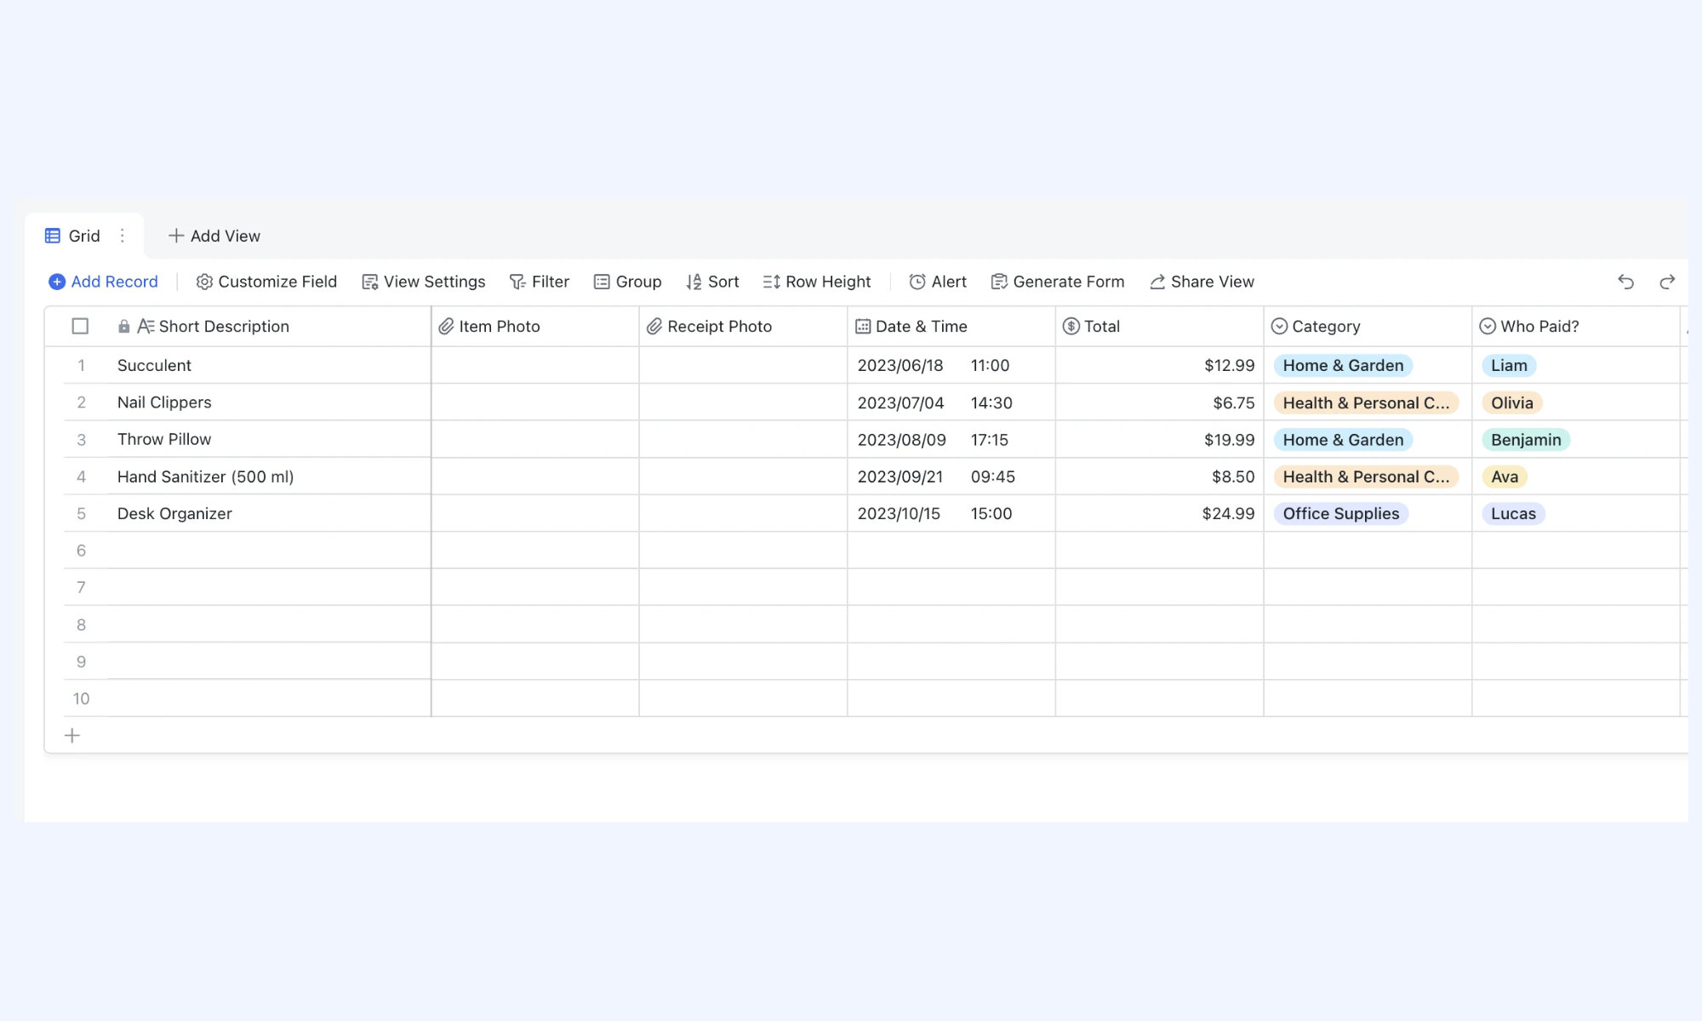
Task: Click the plus icon beside Add View
Action: [x=176, y=236]
